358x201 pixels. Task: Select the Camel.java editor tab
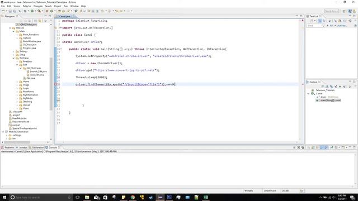pos(64,16)
